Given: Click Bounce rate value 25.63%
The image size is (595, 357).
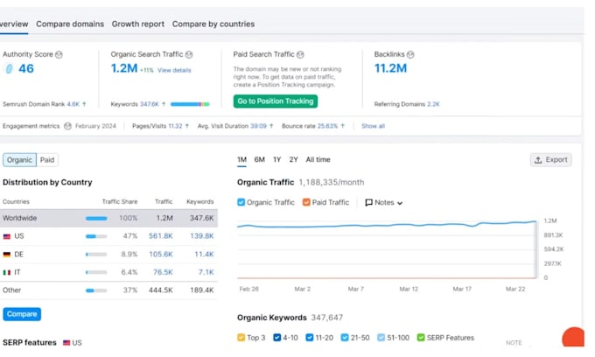Looking at the screenshot, I should (x=327, y=126).
